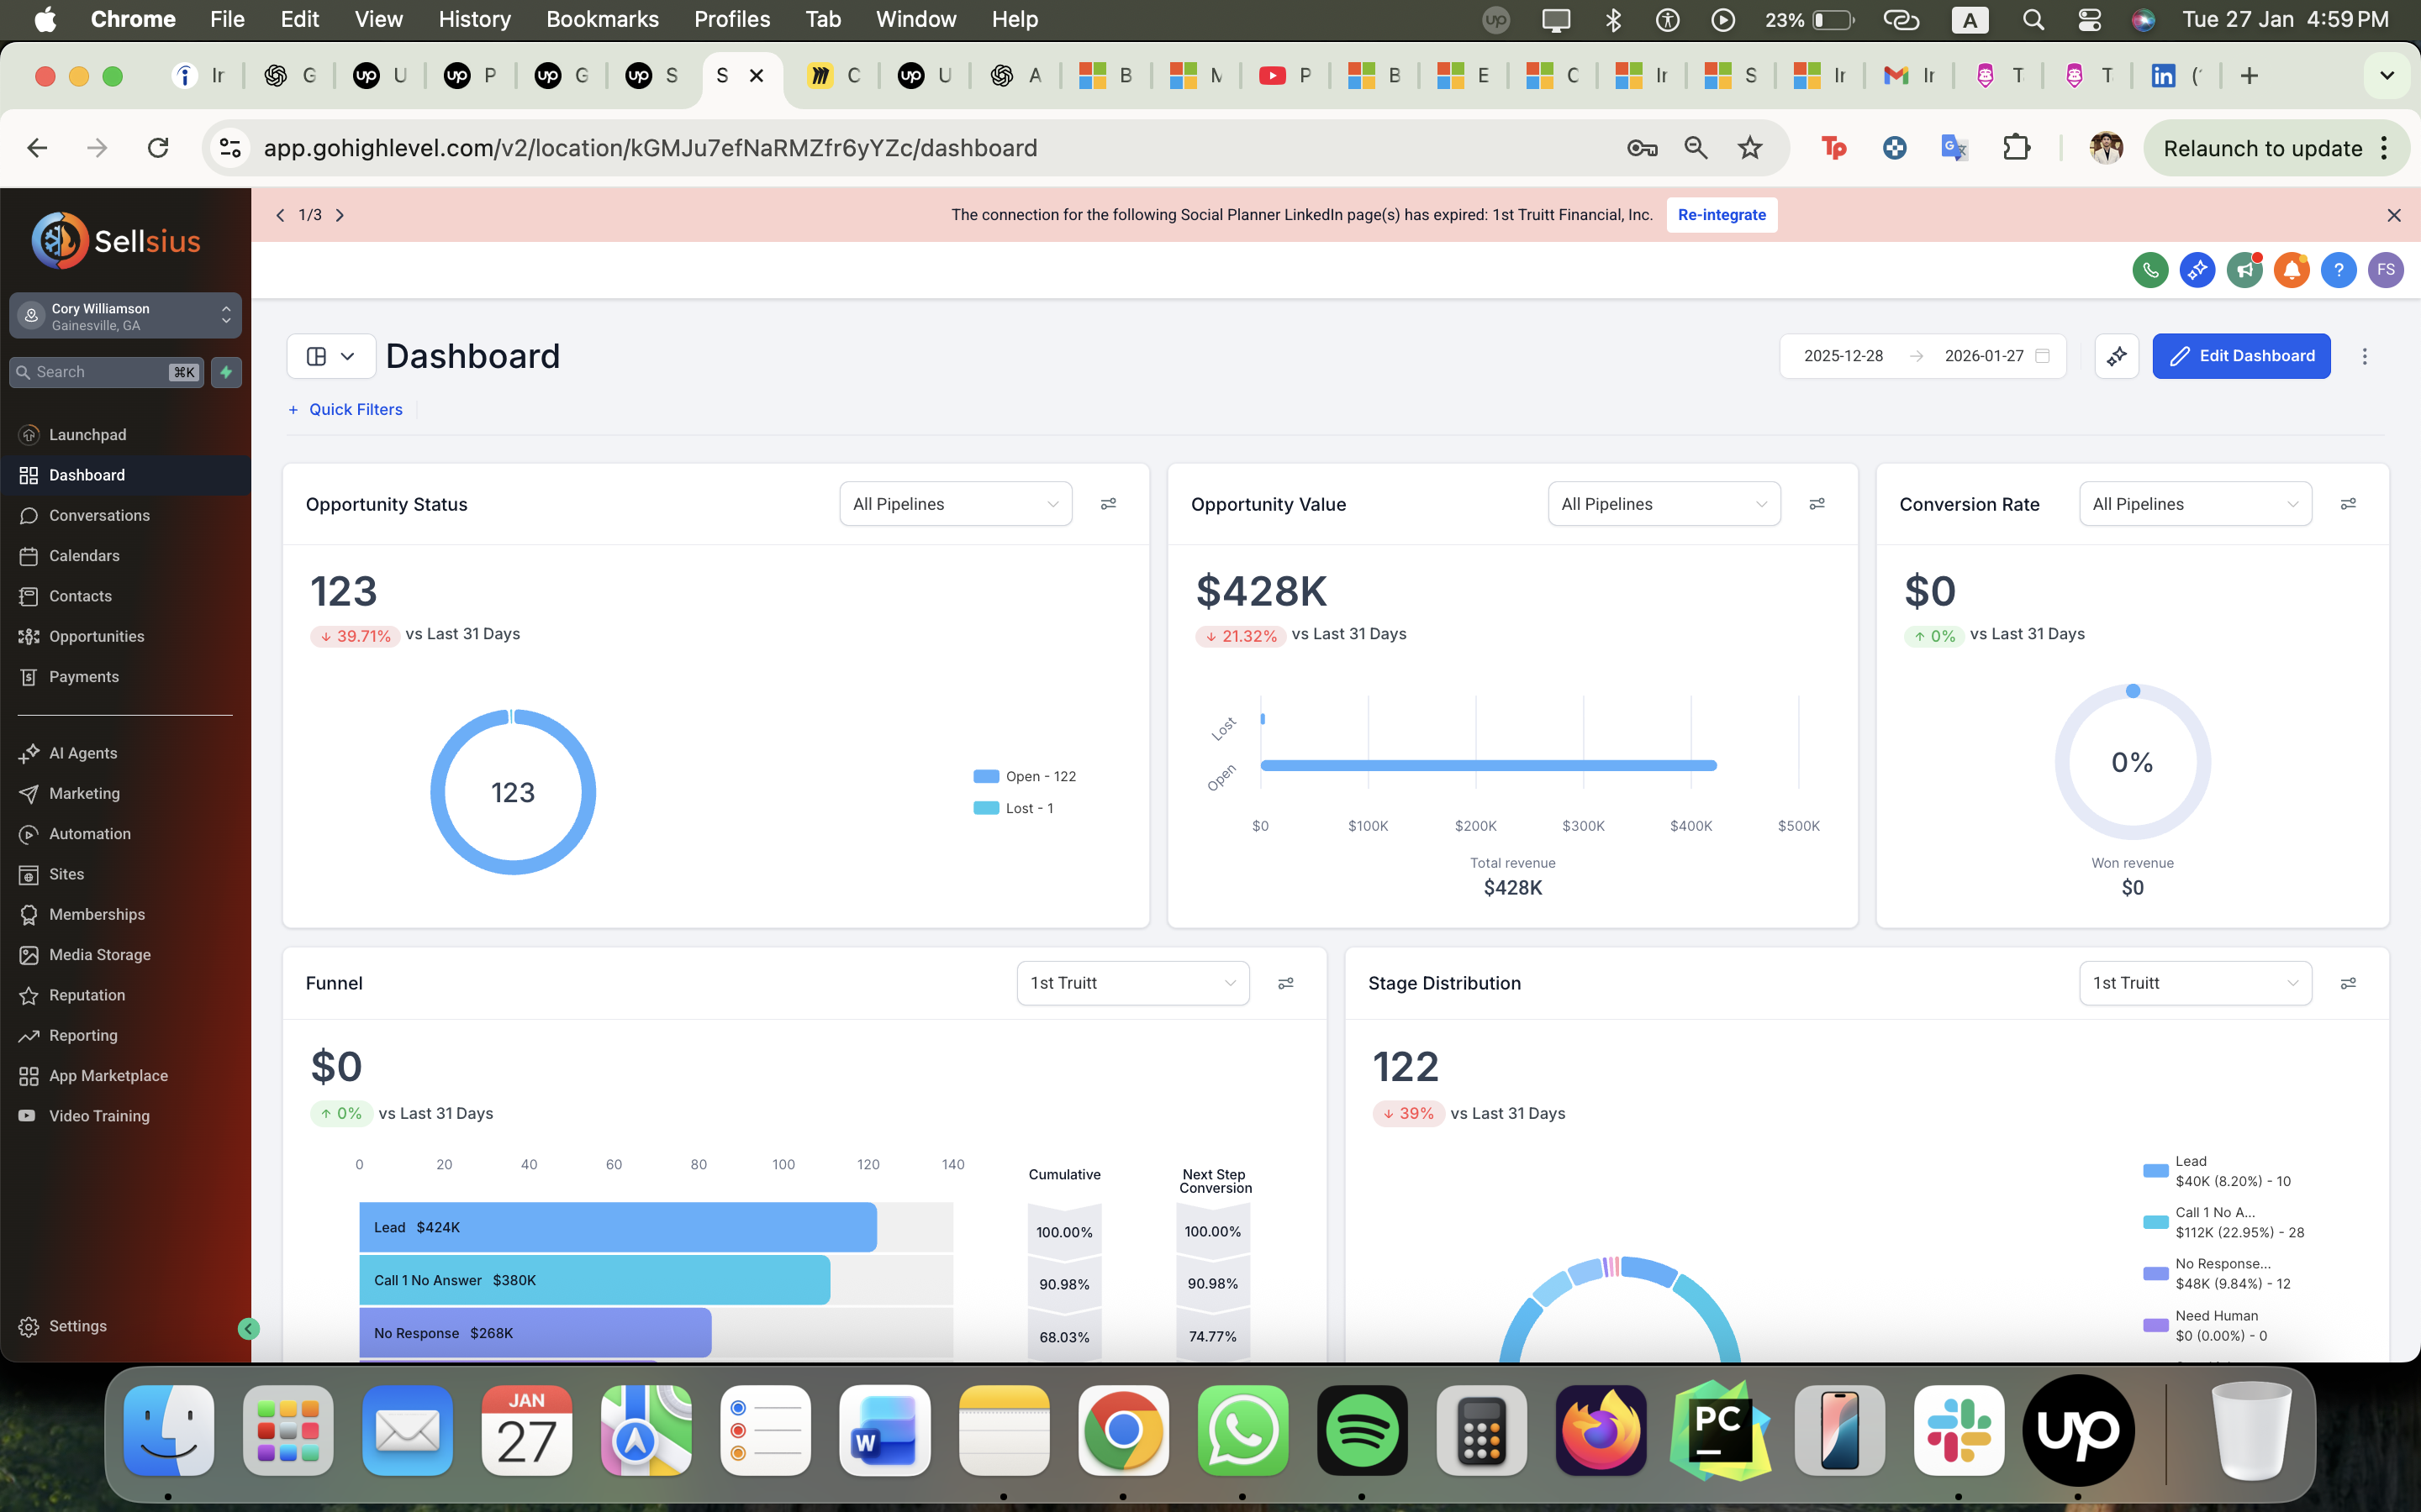The width and height of the screenshot is (2421, 1512).
Task: Expand the Cory Williamson location switcher
Action: pos(126,315)
